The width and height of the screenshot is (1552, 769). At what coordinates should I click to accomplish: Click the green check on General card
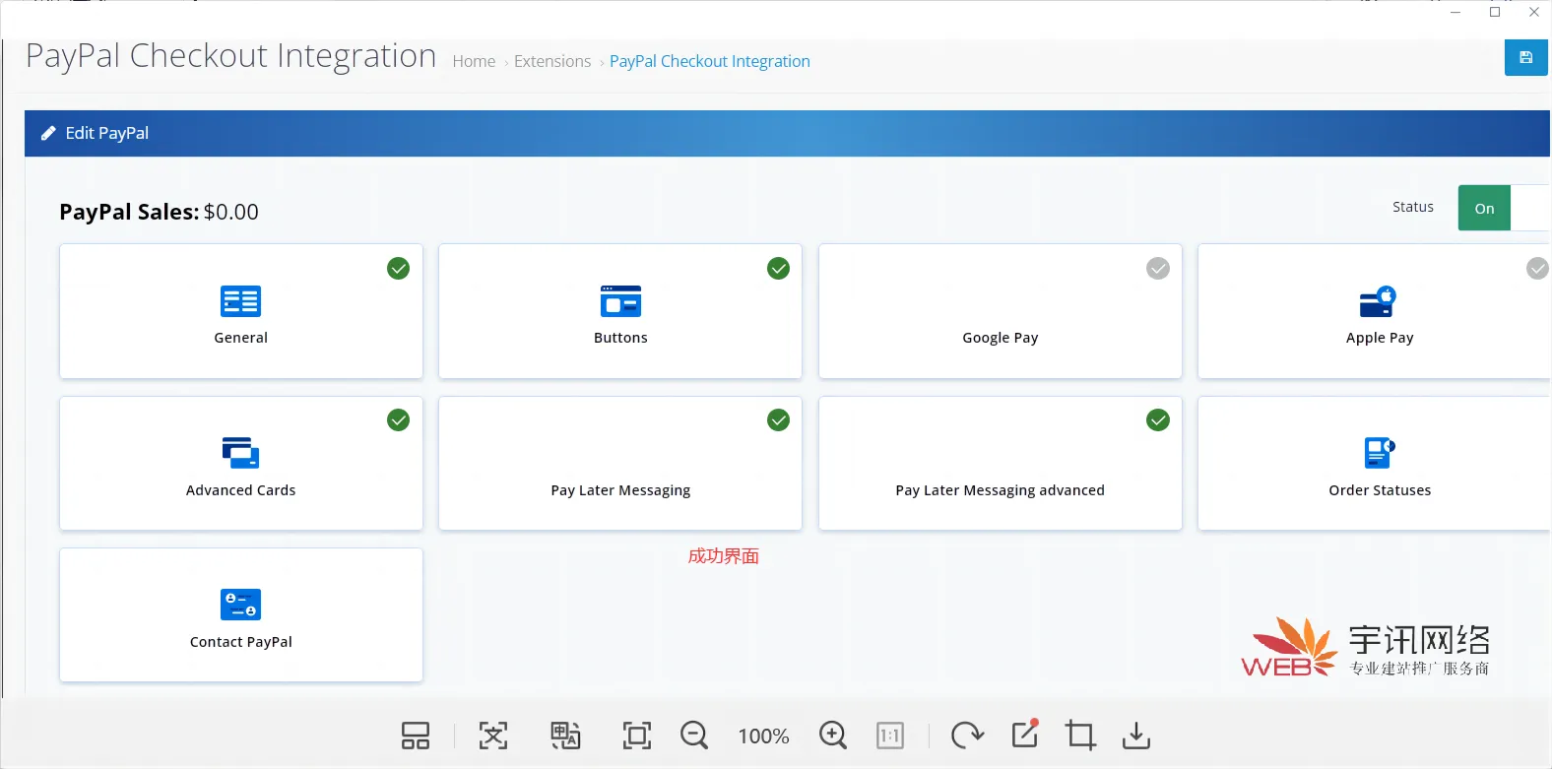[x=398, y=269]
